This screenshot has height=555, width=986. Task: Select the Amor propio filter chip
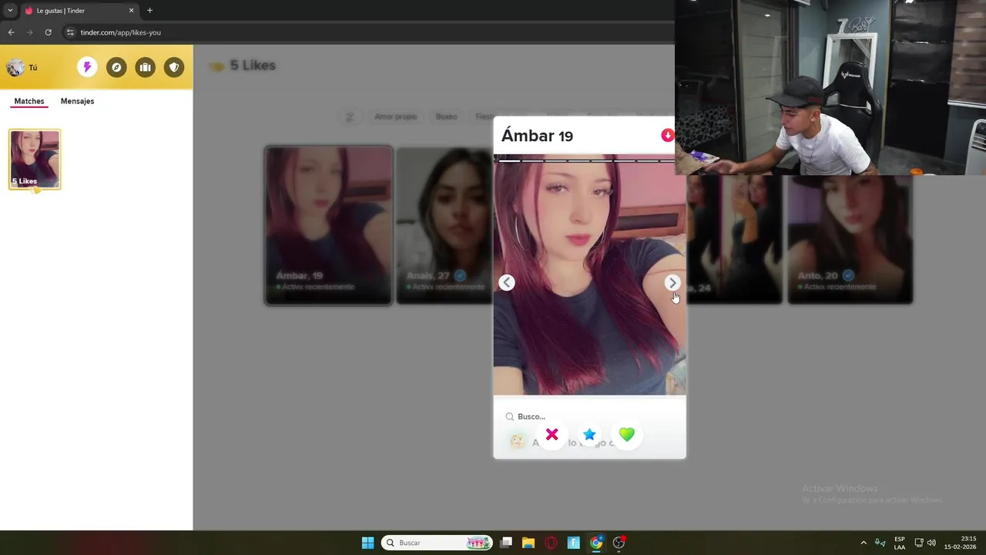(x=395, y=116)
